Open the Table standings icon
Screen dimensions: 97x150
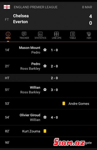tap(73, 34)
